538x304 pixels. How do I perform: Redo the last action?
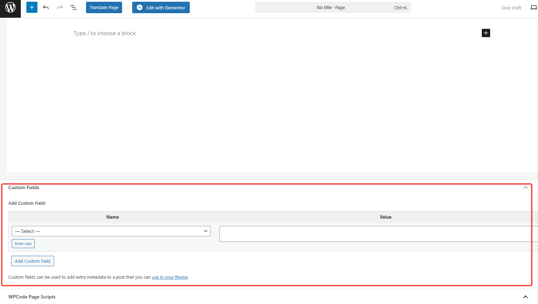[59, 7]
